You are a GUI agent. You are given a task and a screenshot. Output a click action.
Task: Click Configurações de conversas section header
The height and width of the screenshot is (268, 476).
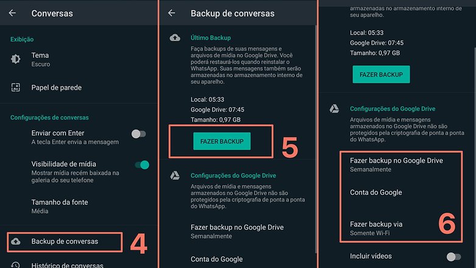tap(49, 118)
